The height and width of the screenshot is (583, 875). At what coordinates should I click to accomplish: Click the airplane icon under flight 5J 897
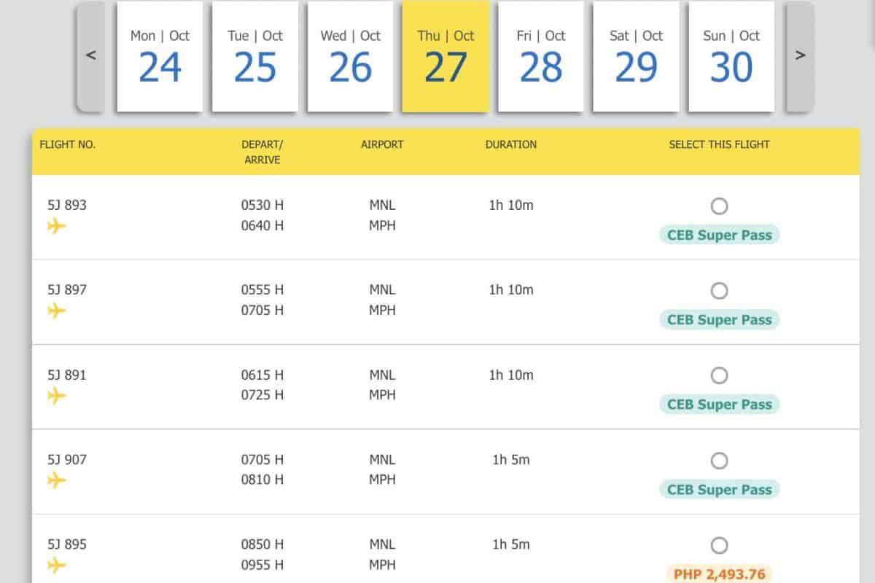(56, 310)
